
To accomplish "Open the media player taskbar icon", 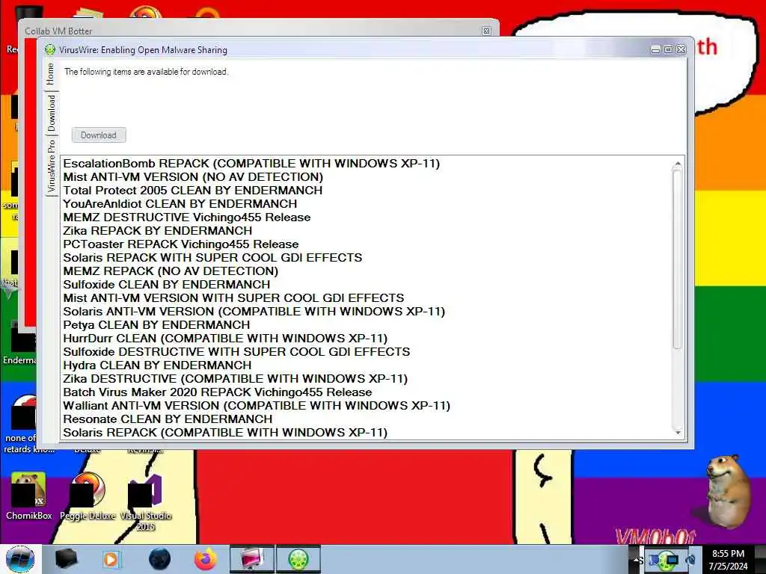I will tap(111, 559).
